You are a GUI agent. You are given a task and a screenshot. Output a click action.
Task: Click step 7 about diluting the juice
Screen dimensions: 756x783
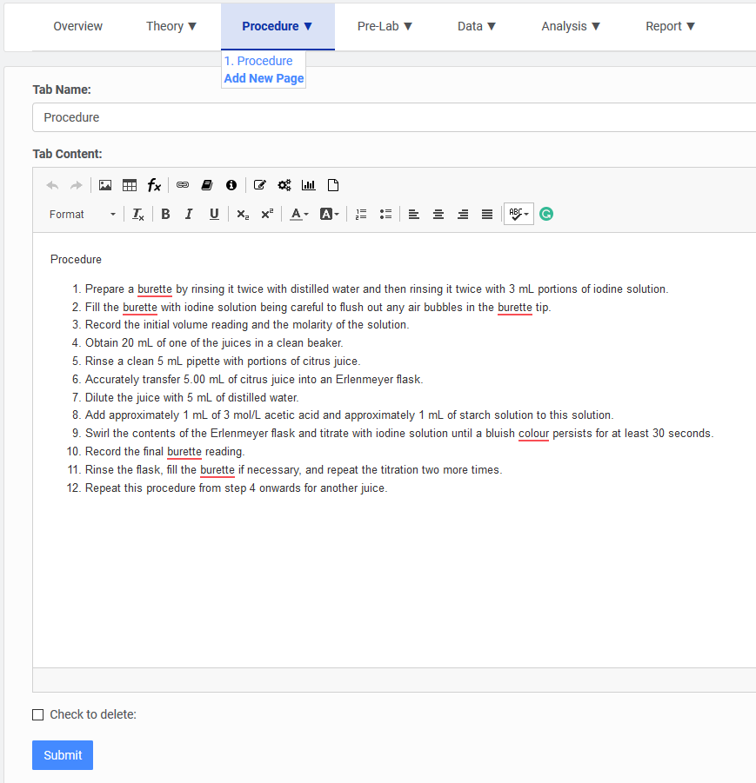point(192,397)
